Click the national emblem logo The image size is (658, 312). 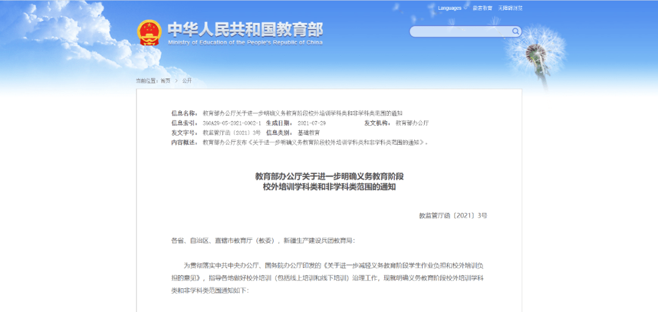coord(149,33)
